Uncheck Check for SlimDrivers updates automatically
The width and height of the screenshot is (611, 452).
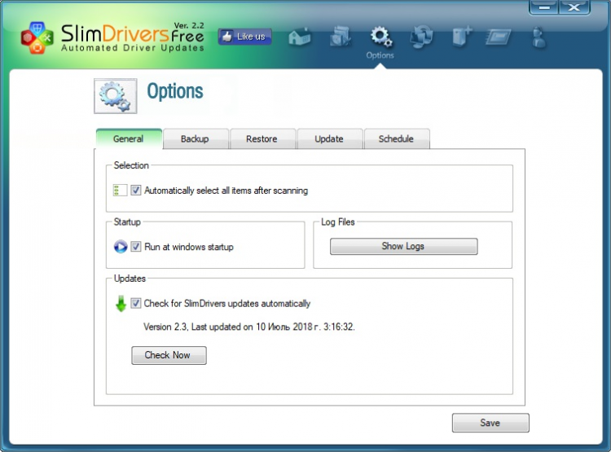(135, 303)
